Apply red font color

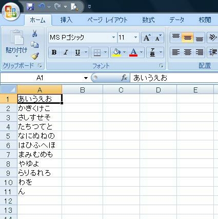[133, 52]
